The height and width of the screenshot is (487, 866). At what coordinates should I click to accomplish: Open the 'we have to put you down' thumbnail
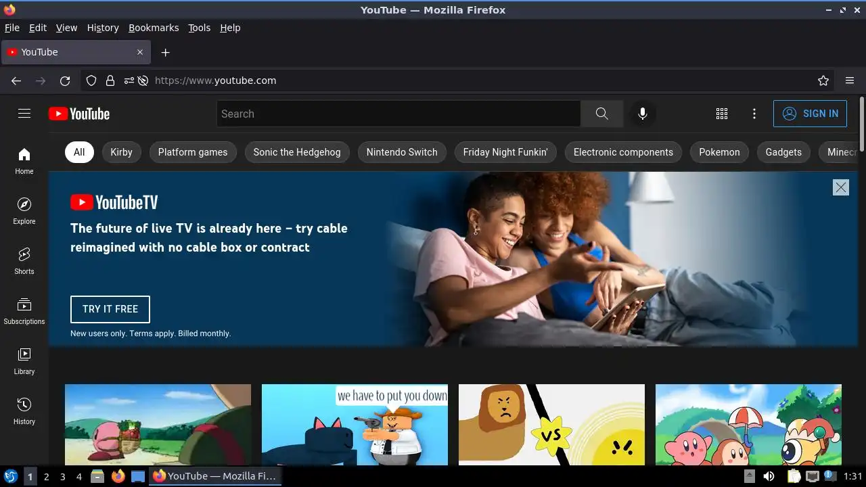tap(355, 425)
